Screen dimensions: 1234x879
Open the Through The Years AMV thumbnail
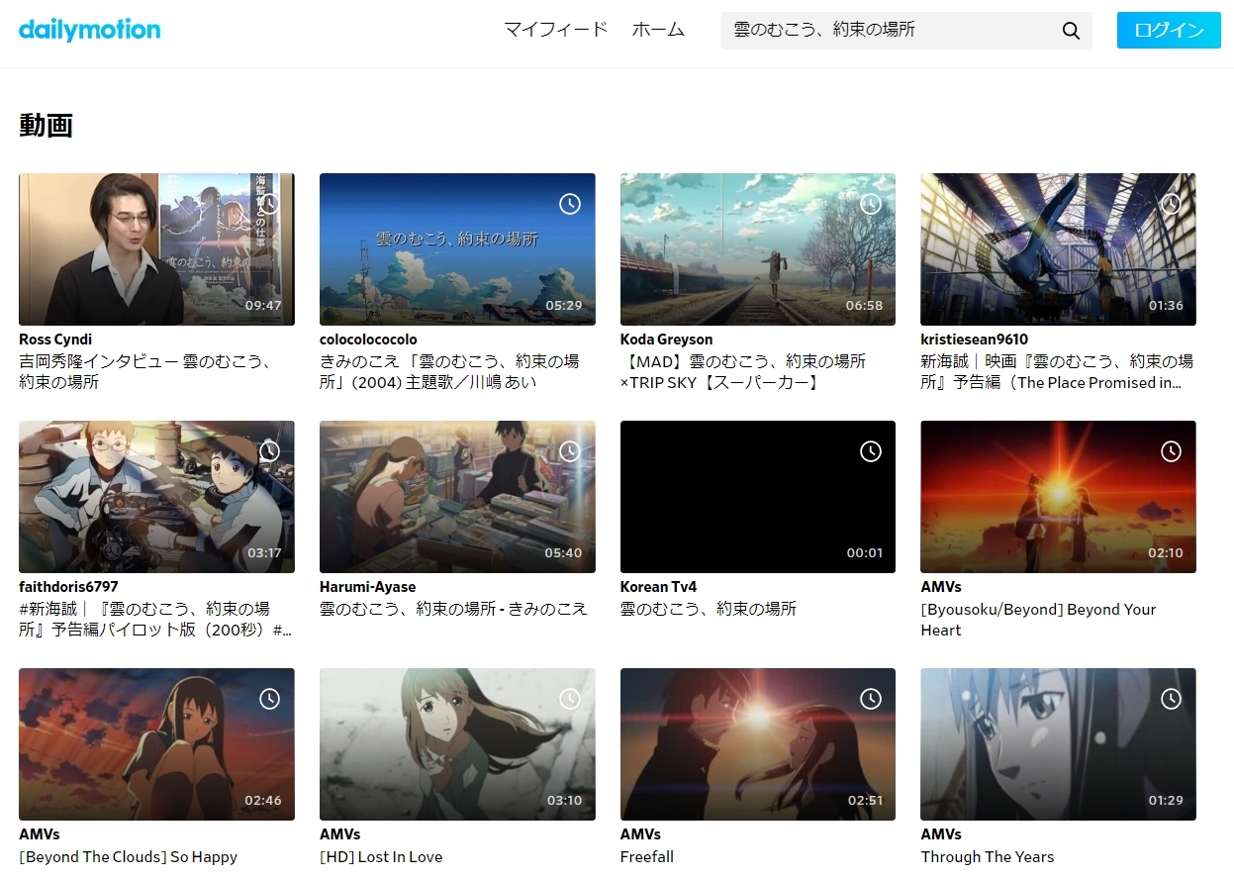[x=1058, y=744]
